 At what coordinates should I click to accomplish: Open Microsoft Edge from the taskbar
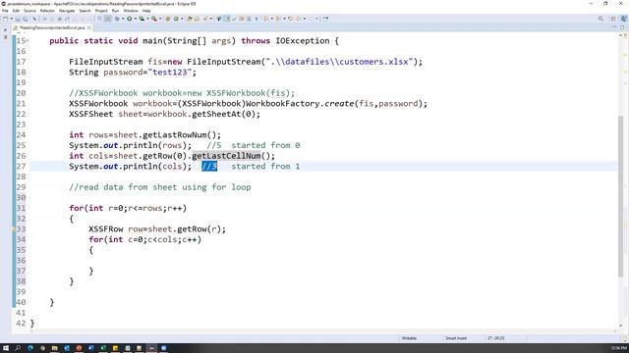30,348
